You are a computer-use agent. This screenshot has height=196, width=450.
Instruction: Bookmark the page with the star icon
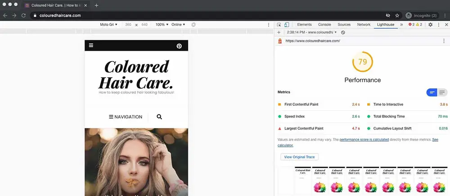pos(397,15)
